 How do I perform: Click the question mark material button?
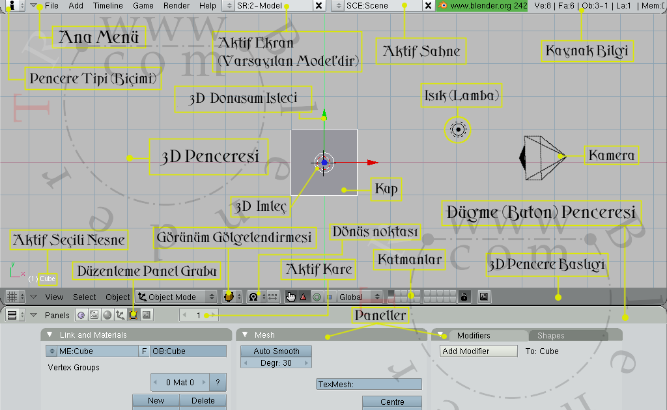coord(218,383)
